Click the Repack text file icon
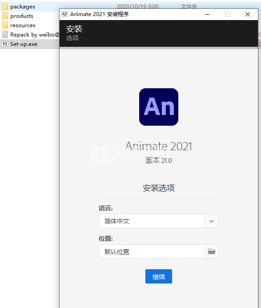Viewport: 261px width, 308px height. point(5,35)
